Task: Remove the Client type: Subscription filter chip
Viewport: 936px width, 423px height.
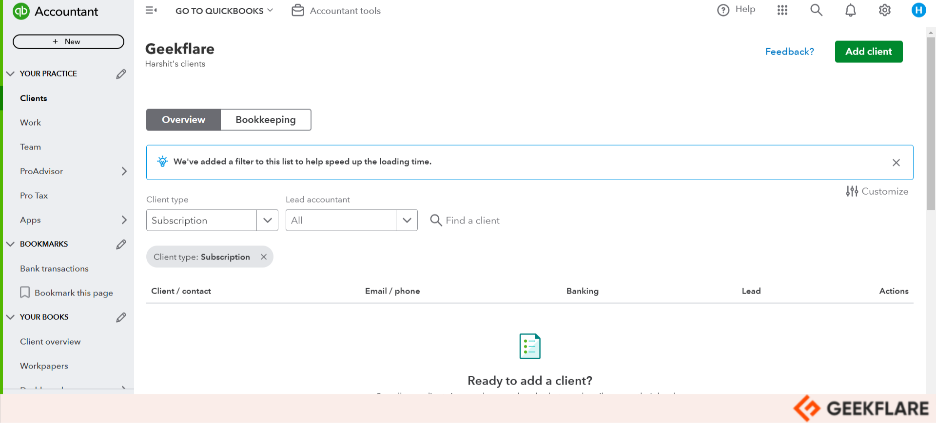Action: tap(264, 257)
